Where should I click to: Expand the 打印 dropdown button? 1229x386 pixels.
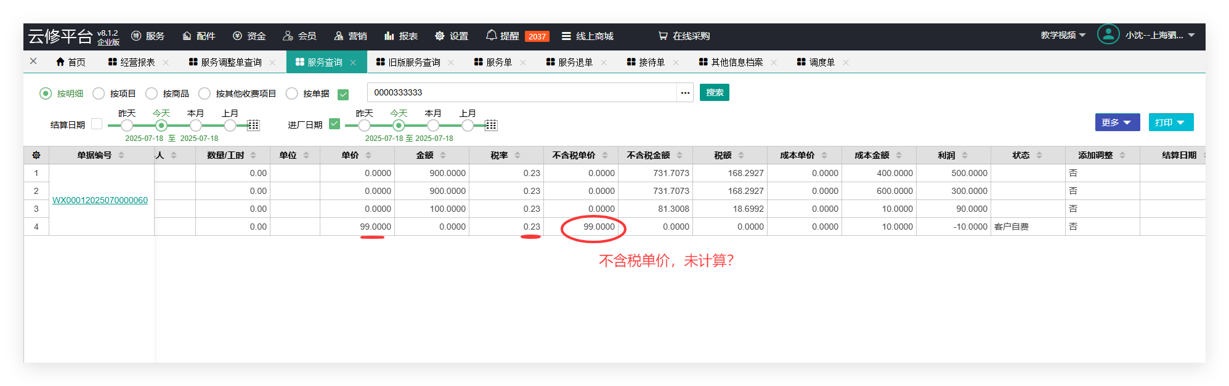[1170, 123]
